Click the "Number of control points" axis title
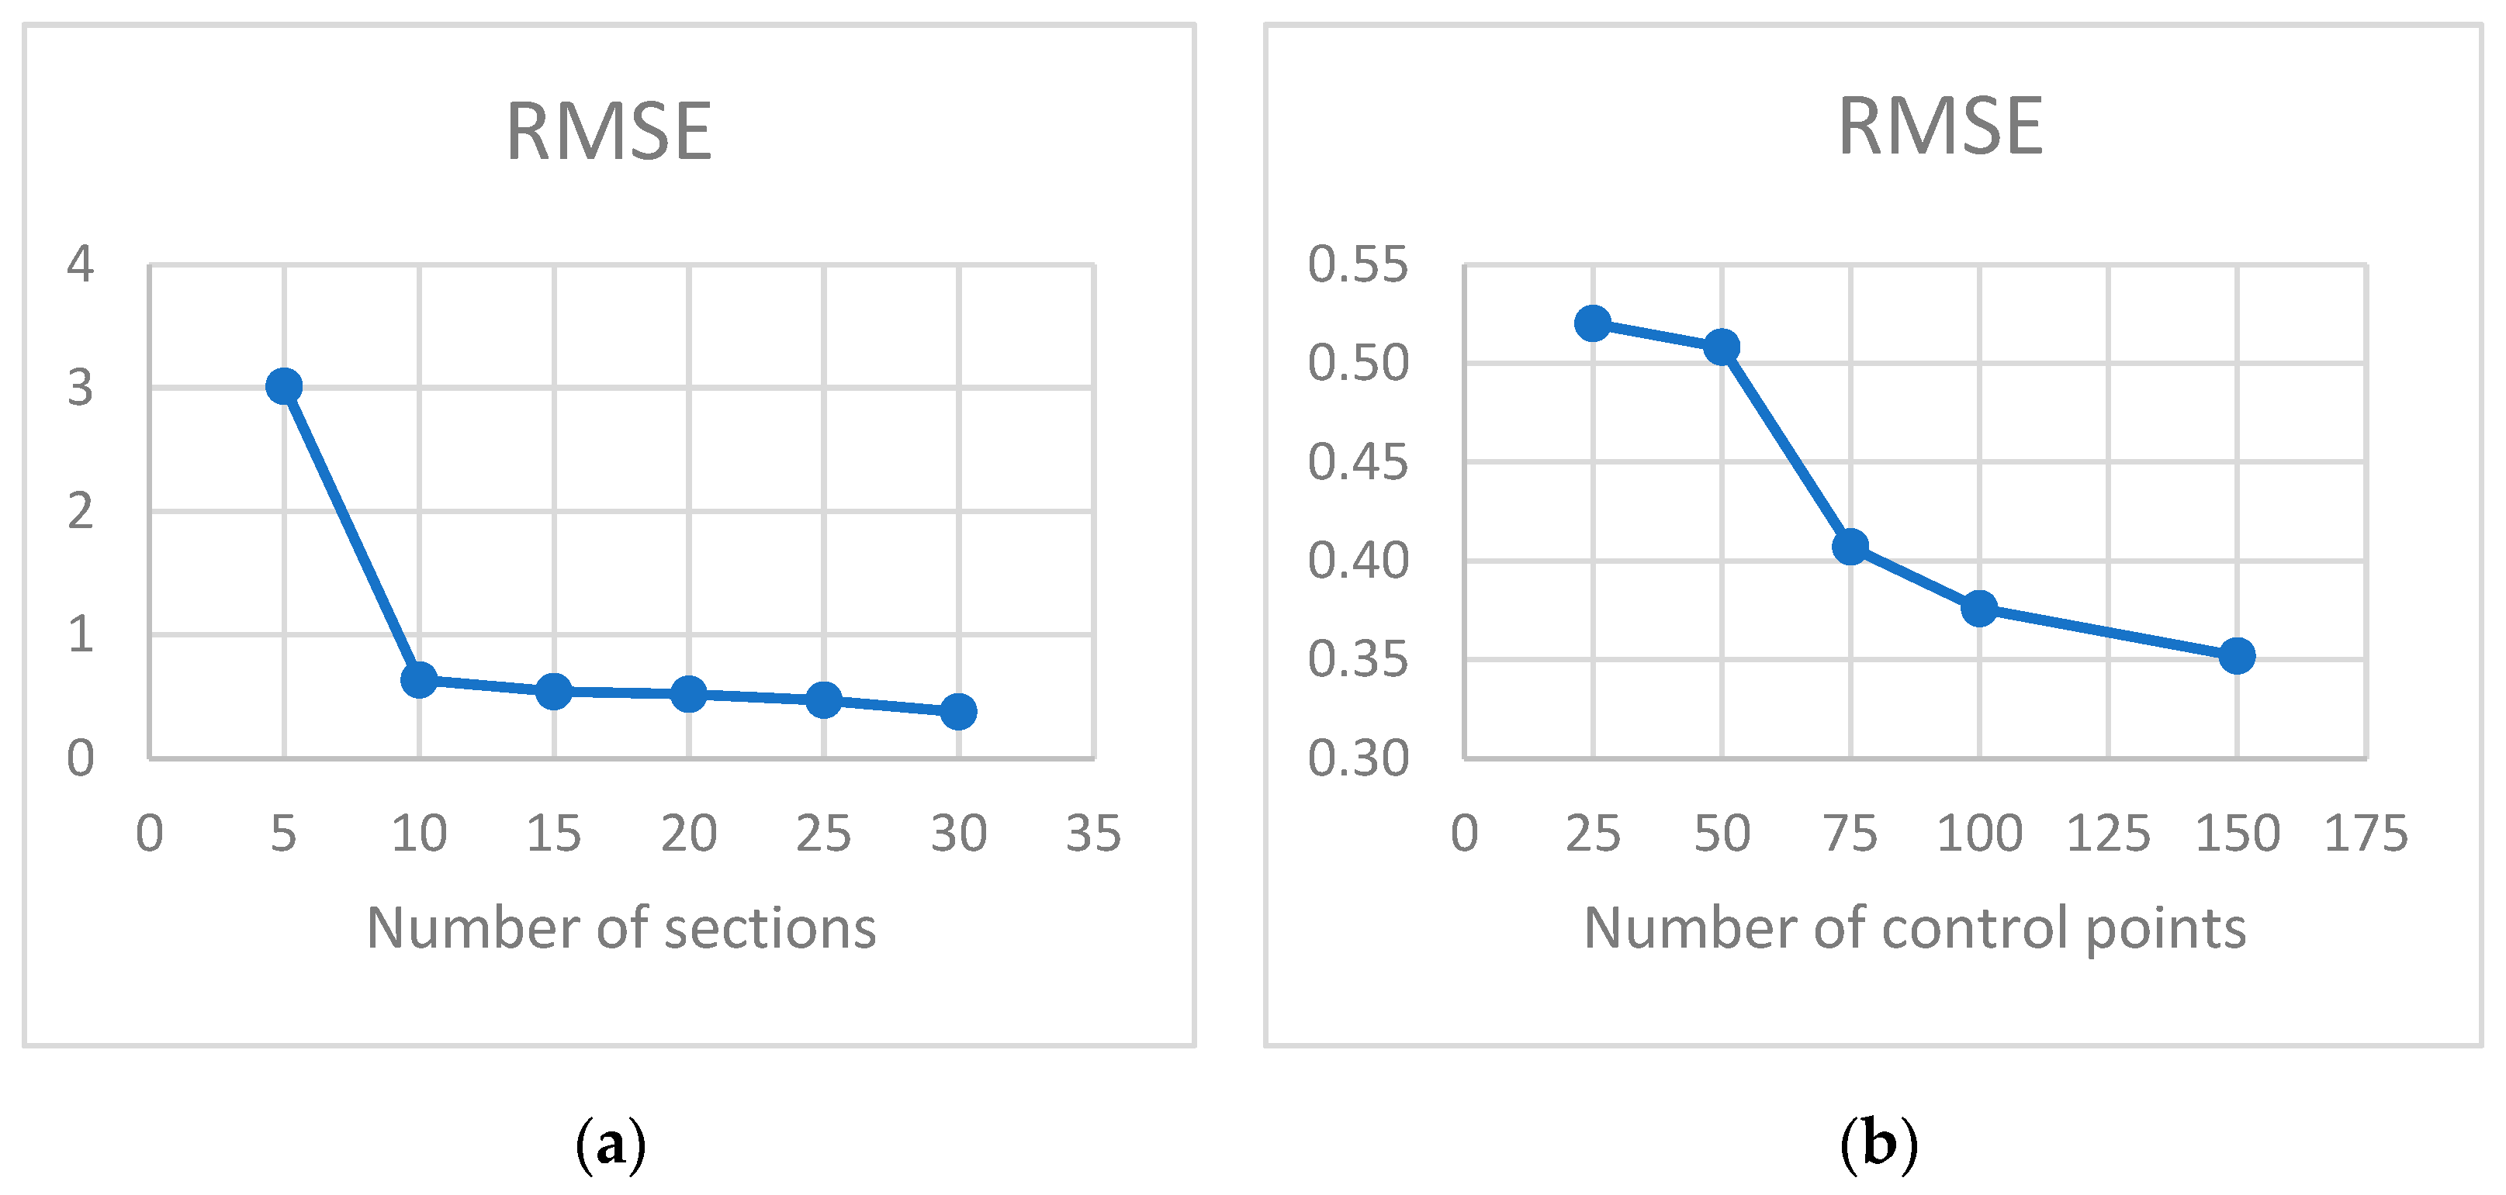The image size is (2506, 1195). tap(1915, 927)
